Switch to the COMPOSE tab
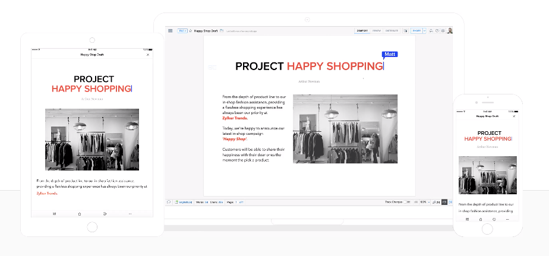The image size is (549, 256). (362, 31)
